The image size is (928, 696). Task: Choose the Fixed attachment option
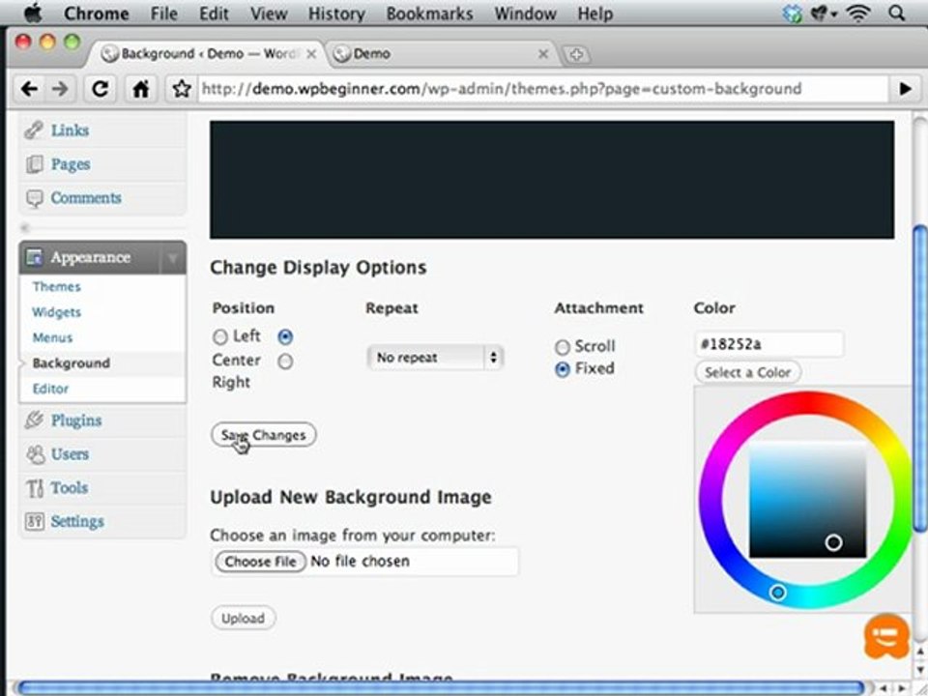tap(563, 369)
